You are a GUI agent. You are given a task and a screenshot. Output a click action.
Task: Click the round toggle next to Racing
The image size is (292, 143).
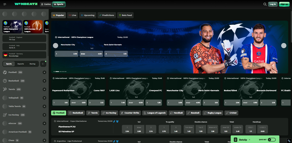43,64
